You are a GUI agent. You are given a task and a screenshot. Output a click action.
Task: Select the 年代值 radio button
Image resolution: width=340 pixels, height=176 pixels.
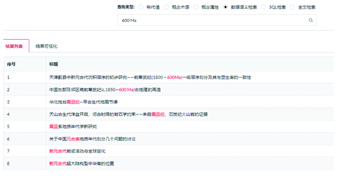point(141,7)
